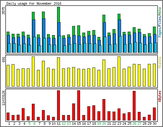Click the 'Hits' legend label
The image size is (163, 127).
click(160, 11)
